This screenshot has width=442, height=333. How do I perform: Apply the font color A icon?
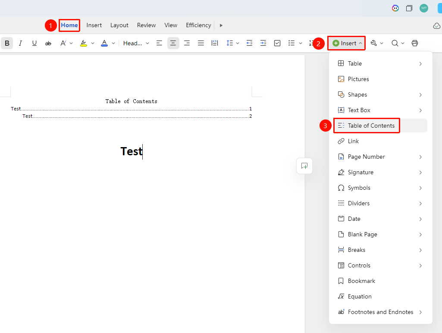(104, 43)
